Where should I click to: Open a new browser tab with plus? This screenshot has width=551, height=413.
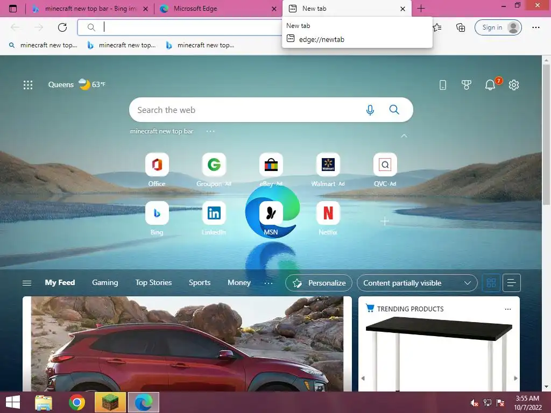[x=421, y=9]
